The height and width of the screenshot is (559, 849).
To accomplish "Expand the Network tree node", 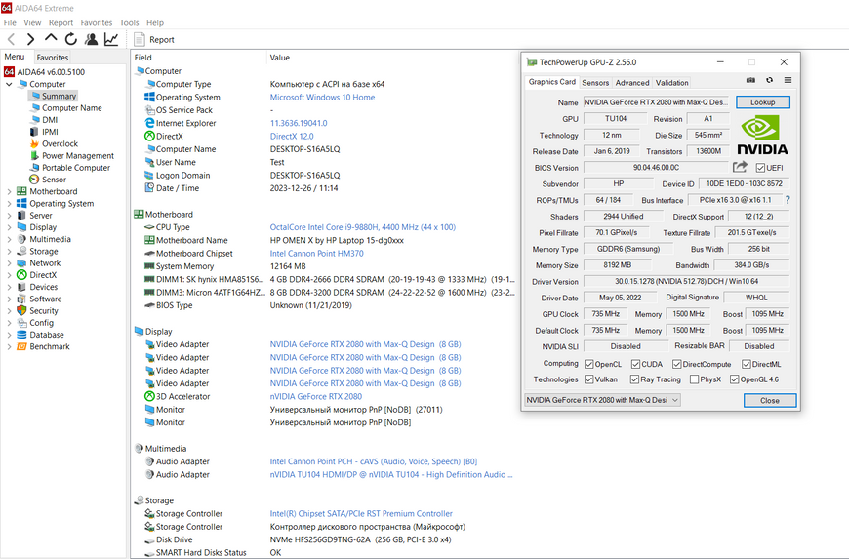I will 9,263.
